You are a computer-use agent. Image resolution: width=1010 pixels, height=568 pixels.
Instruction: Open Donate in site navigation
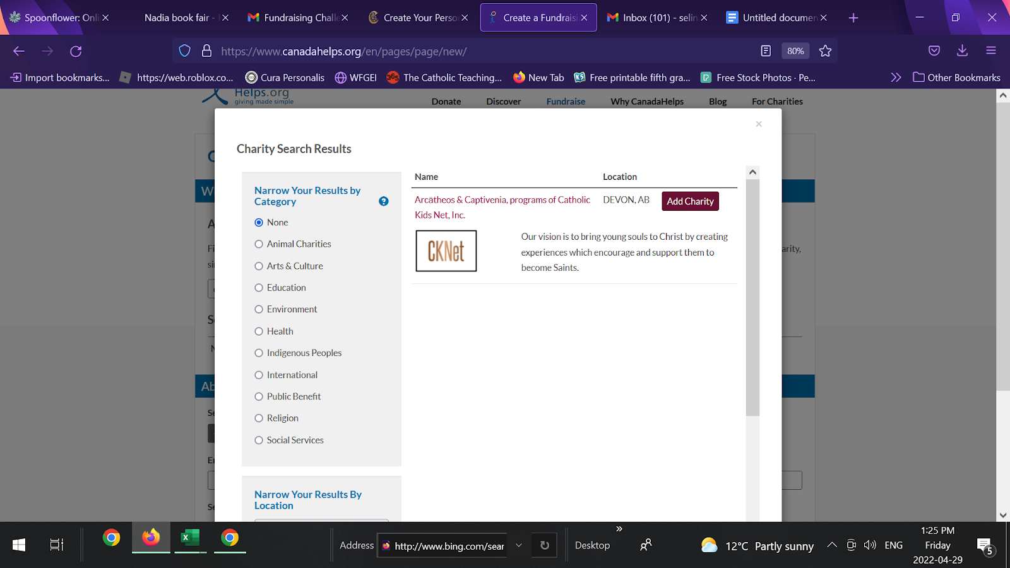pos(446,102)
